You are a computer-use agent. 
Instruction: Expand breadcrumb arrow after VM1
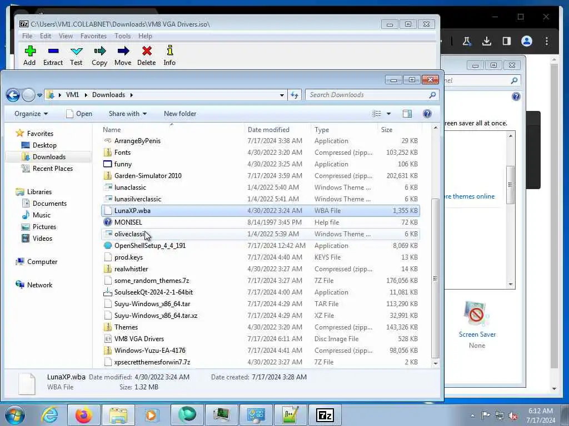(86, 95)
